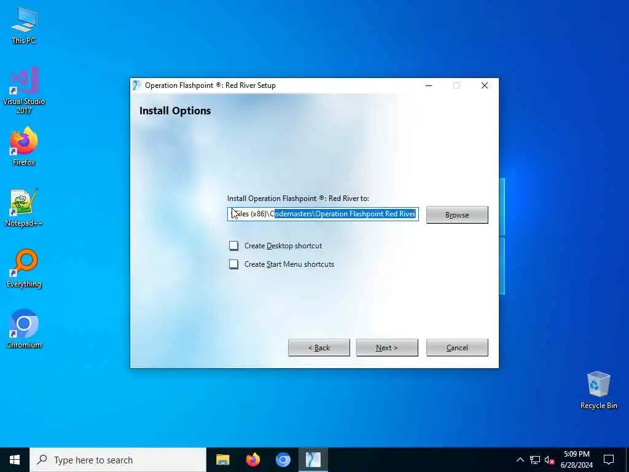Open This PC desktop icon
The image size is (629, 472).
[24, 25]
